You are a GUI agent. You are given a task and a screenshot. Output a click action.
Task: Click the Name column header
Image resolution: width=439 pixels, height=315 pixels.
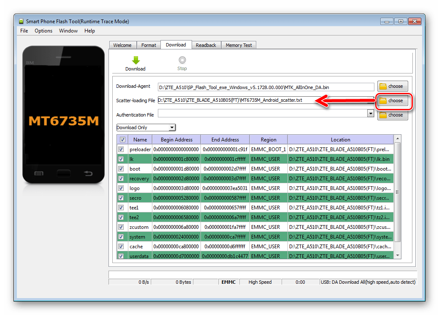tap(140, 139)
